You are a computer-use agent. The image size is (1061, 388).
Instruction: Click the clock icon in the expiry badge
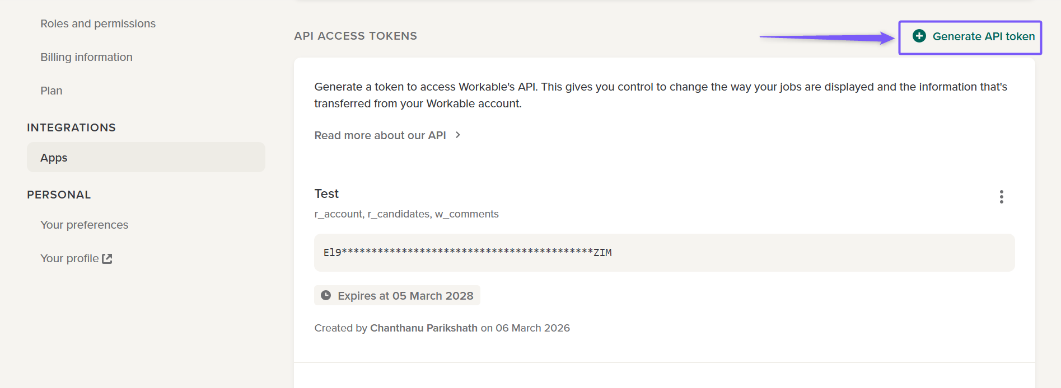[326, 295]
